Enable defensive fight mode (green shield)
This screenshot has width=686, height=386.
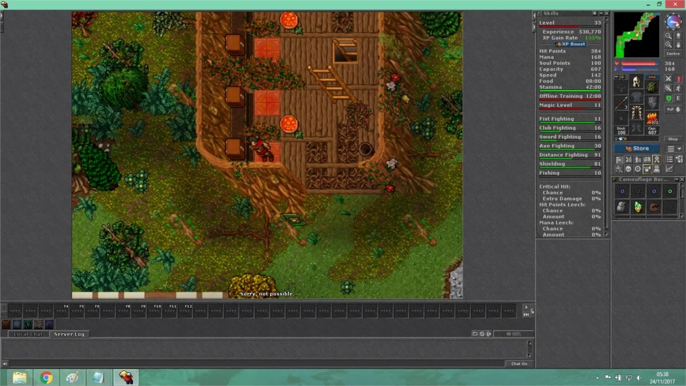coord(668,99)
